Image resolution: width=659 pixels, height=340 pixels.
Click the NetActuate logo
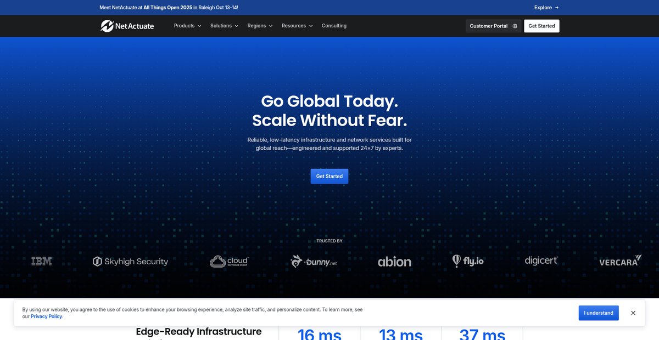click(x=127, y=26)
